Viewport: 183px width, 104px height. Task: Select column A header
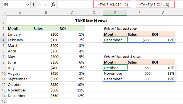[x=20, y=13]
